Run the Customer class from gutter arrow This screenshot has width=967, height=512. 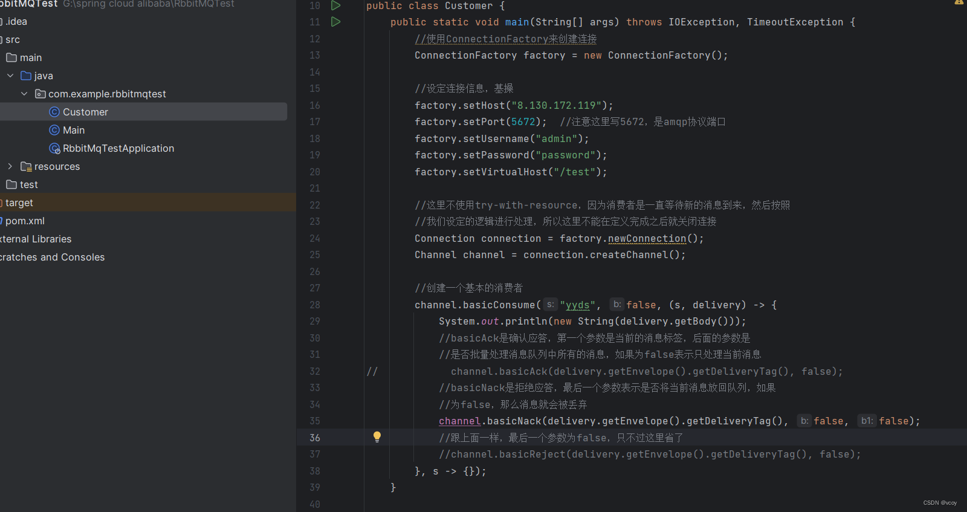[x=336, y=5]
